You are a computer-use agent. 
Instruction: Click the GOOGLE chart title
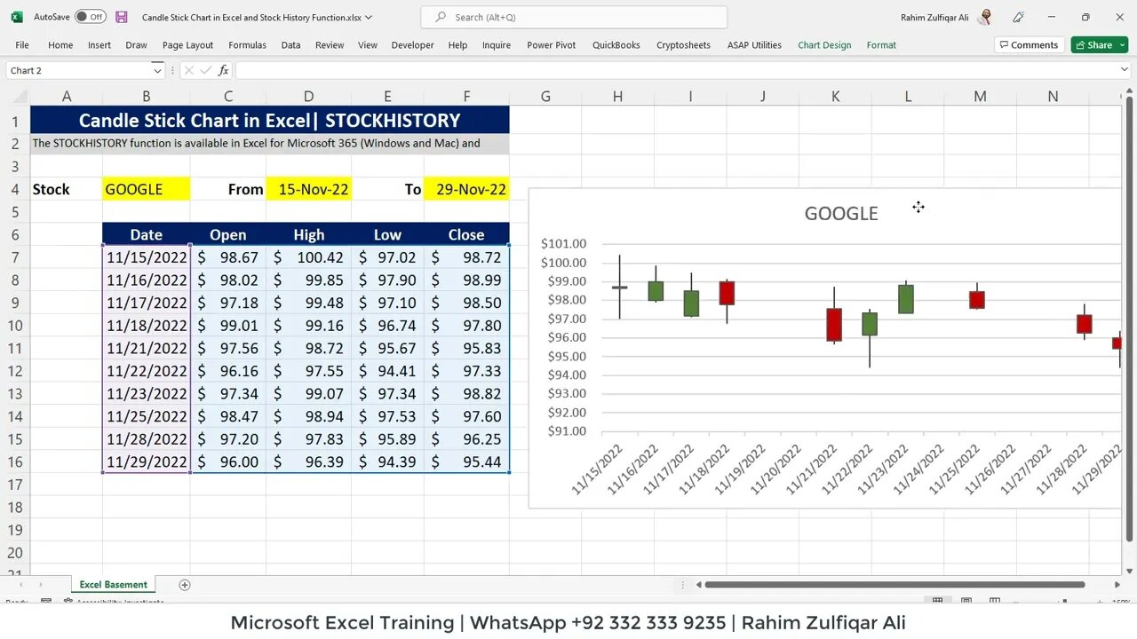pos(841,213)
